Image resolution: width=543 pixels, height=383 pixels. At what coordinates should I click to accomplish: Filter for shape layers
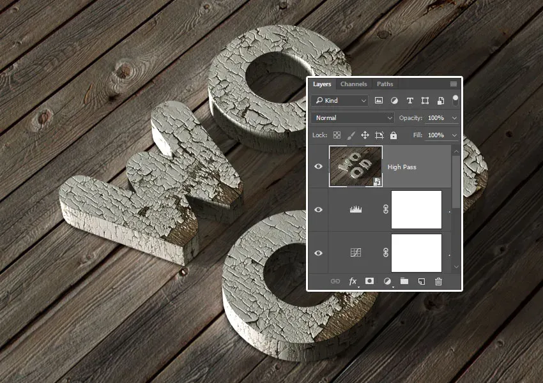click(425, 101)
